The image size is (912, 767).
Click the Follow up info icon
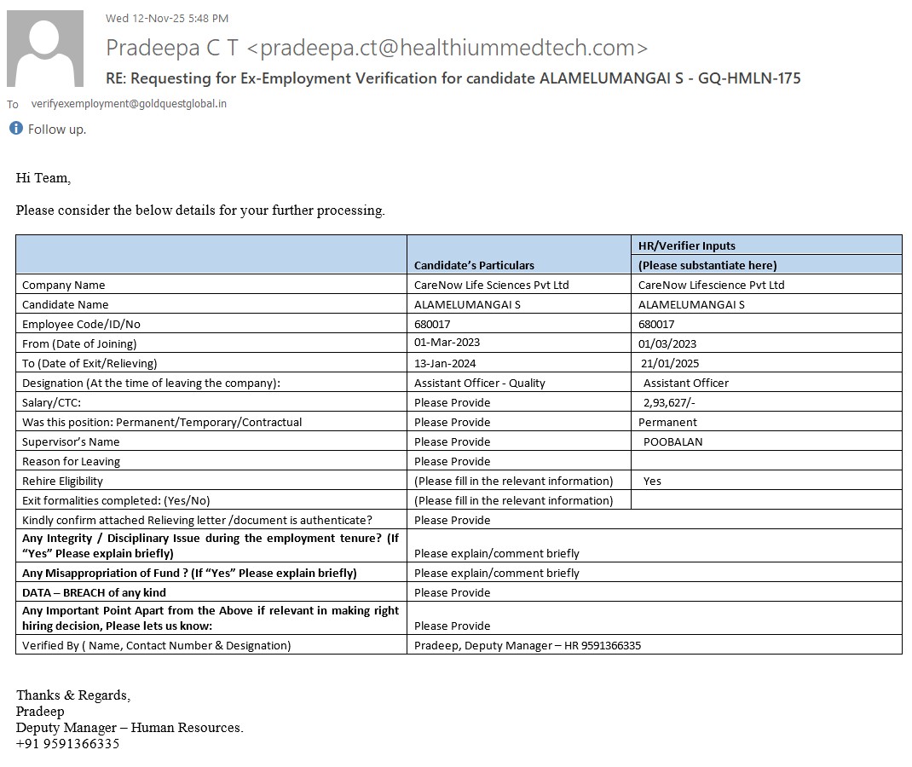15,128
